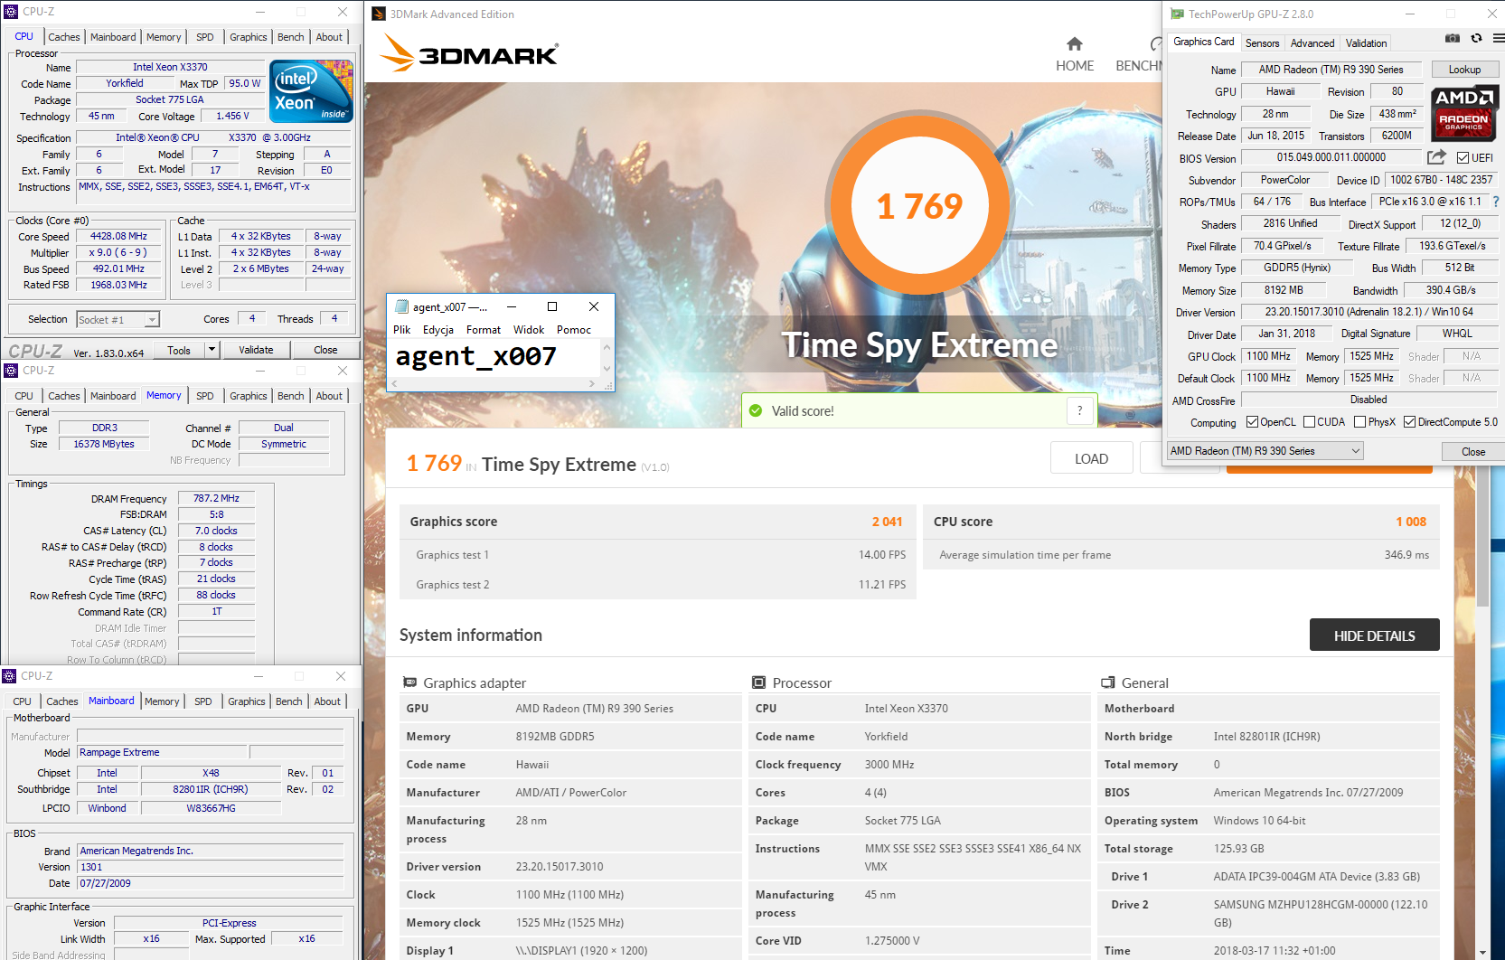The width and height of the screenshot is (1505, 960).
Task: Click the GPU-Z title bar icon
Action: tap(1177, 14)
